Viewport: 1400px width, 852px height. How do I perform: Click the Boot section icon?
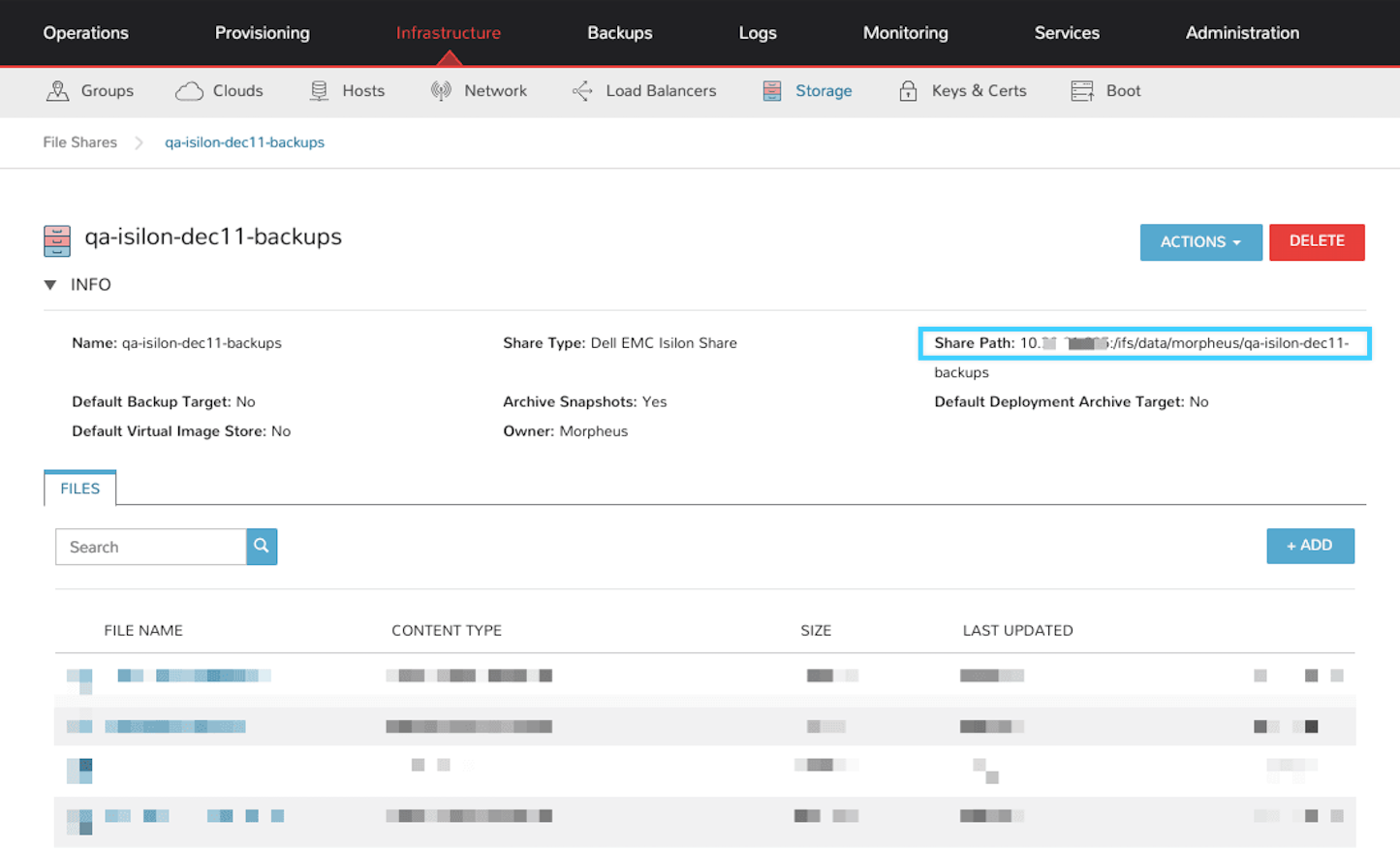[x=1082, y=91]
